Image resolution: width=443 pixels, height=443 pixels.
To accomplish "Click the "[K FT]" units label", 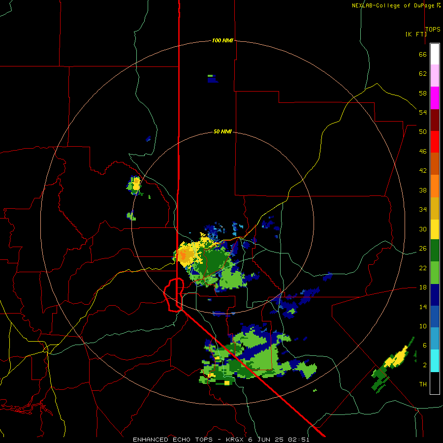I will pos(416,34).
